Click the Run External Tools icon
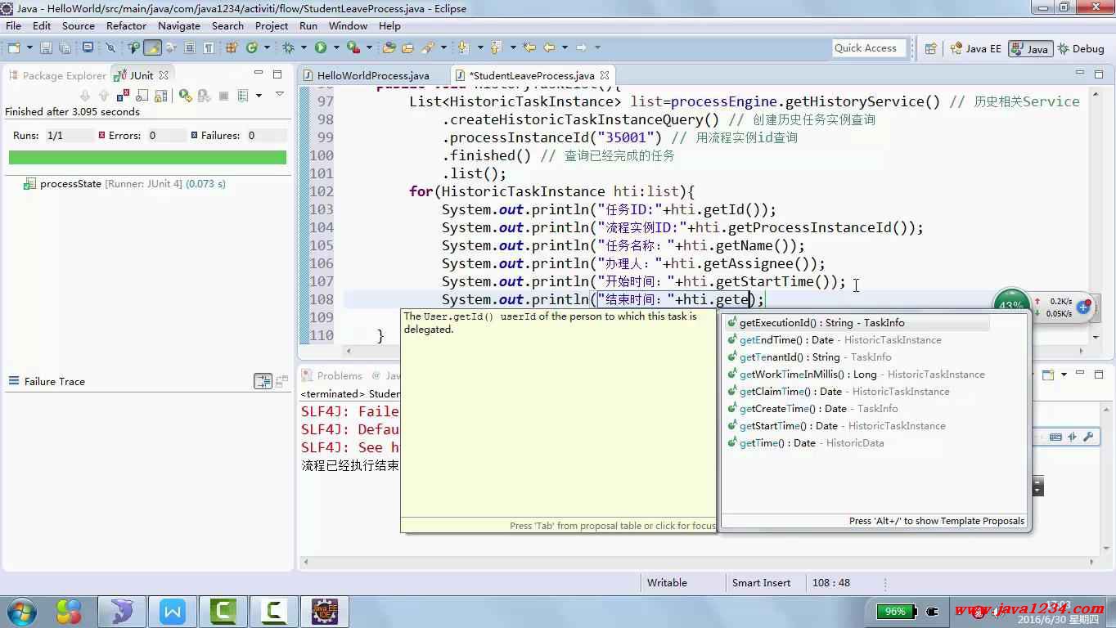 click(353, 47)
